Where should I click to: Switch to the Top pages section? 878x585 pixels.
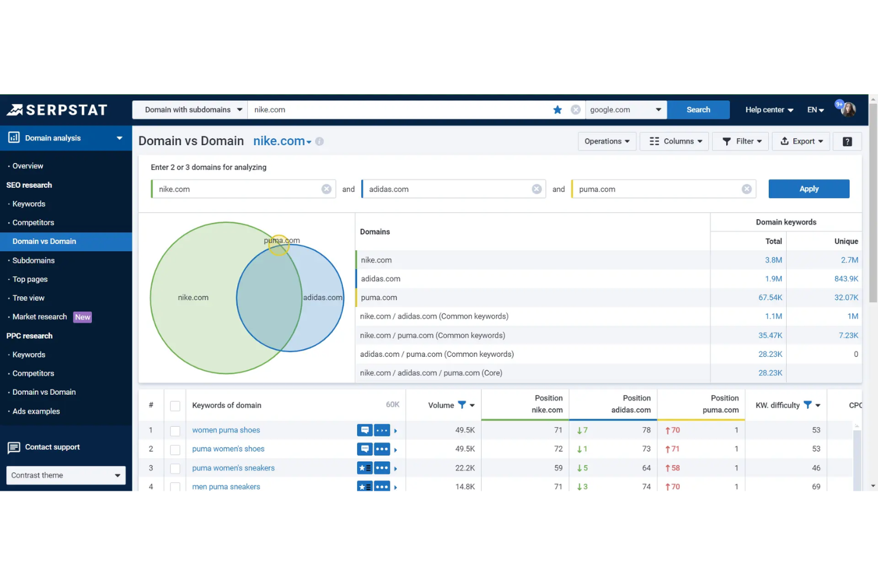tap(30, 279)
